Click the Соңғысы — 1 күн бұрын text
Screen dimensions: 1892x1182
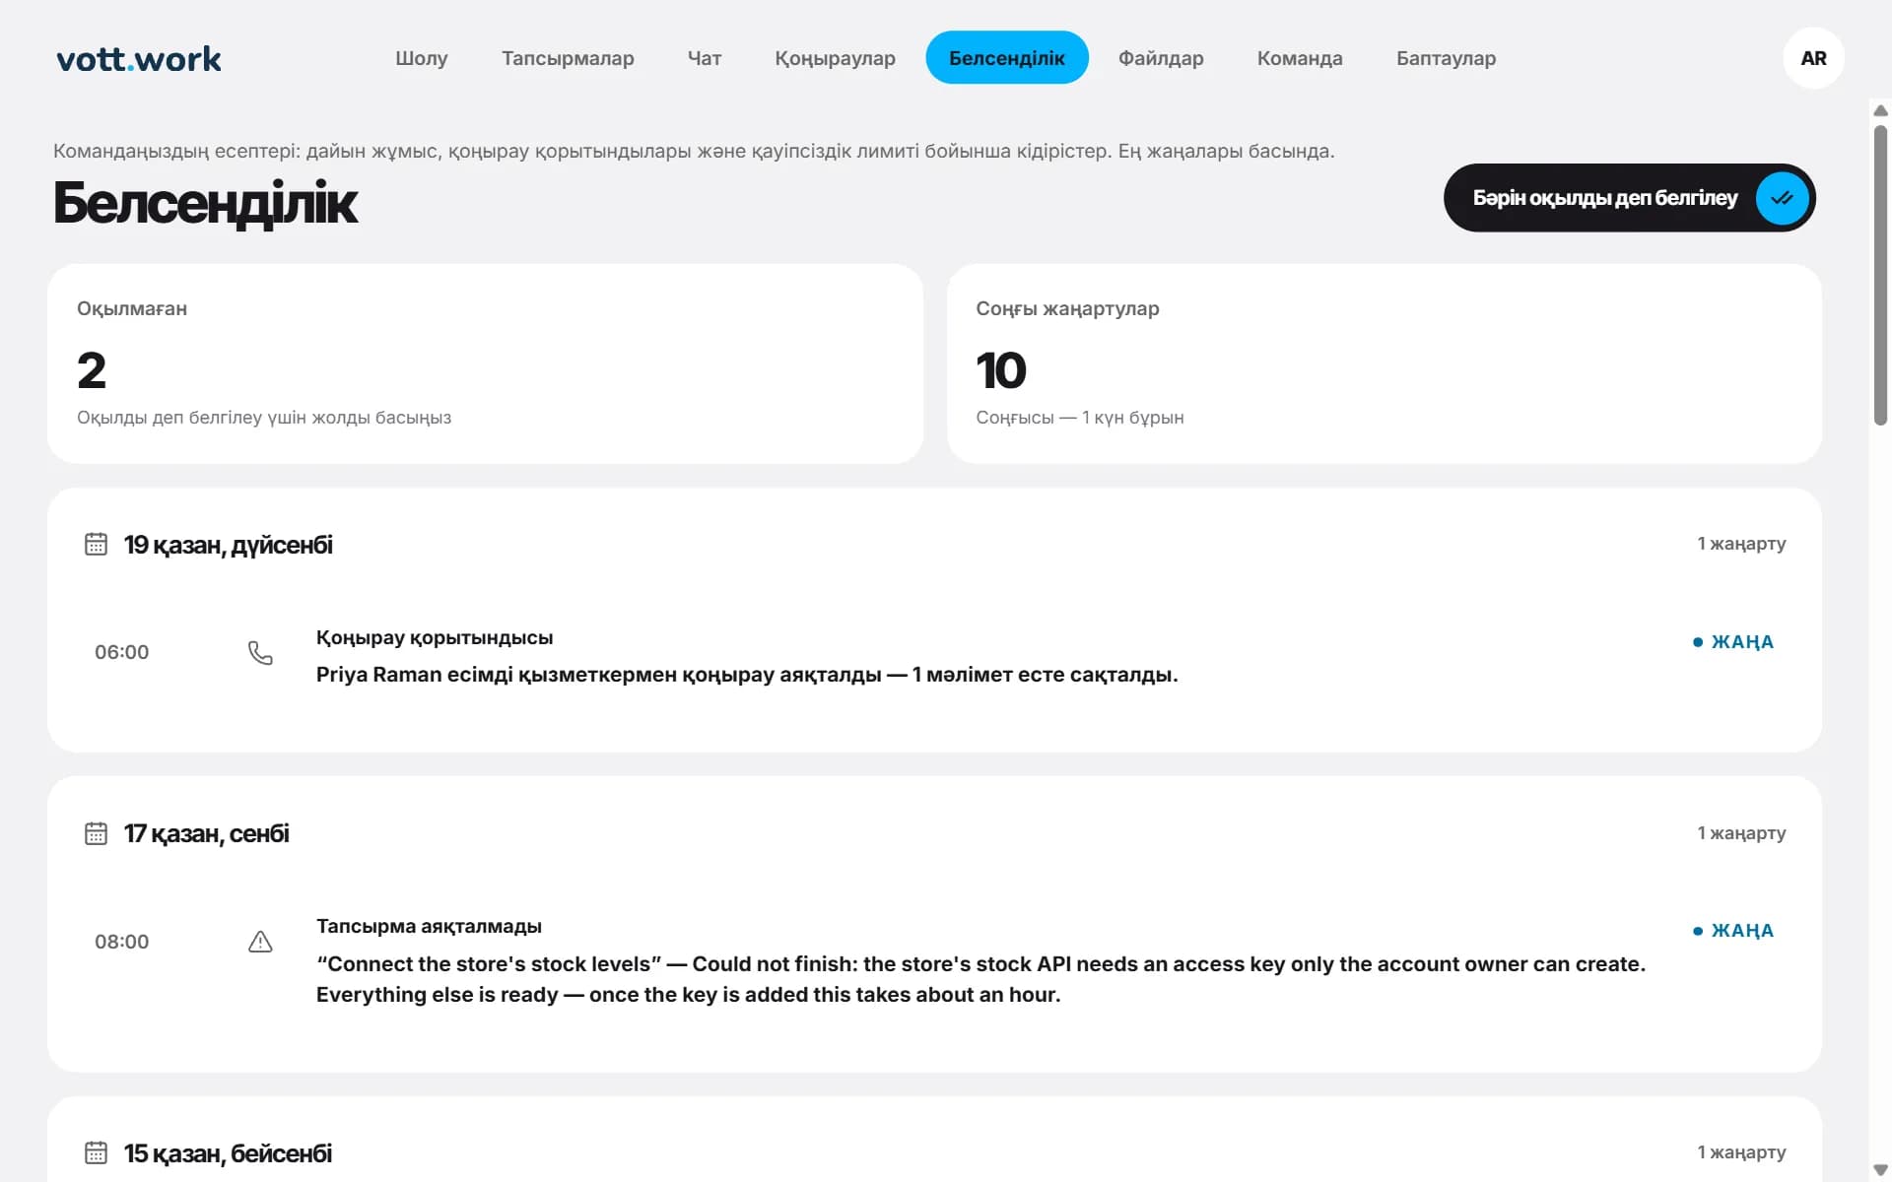pos(1080,418)
